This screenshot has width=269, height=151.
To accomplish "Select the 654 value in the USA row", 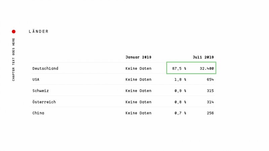I will tap(210, 80).
